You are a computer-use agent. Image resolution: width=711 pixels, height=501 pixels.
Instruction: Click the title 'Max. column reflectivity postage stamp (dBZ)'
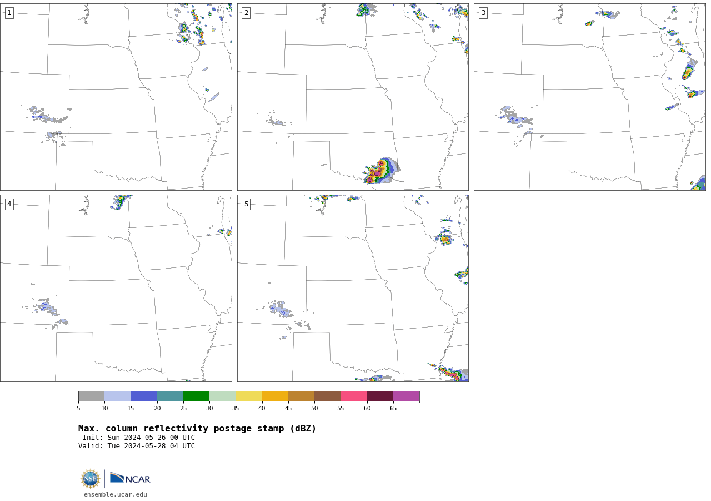click(x=197, y=429)
